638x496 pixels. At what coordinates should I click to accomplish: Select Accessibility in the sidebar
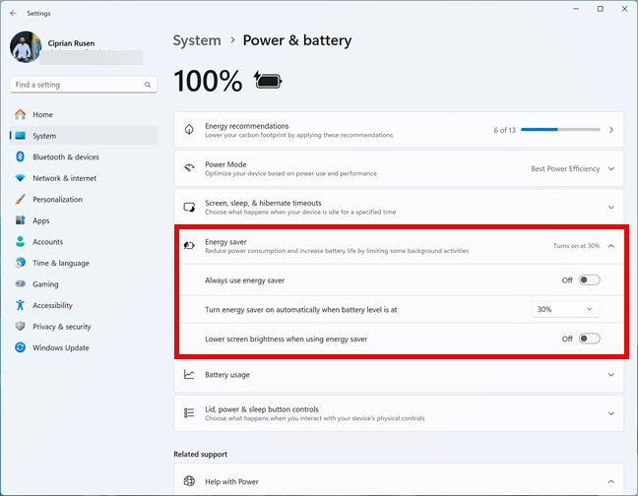[x=84, y=305]
